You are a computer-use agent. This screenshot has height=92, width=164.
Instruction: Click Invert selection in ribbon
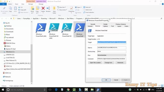(89, 13)
